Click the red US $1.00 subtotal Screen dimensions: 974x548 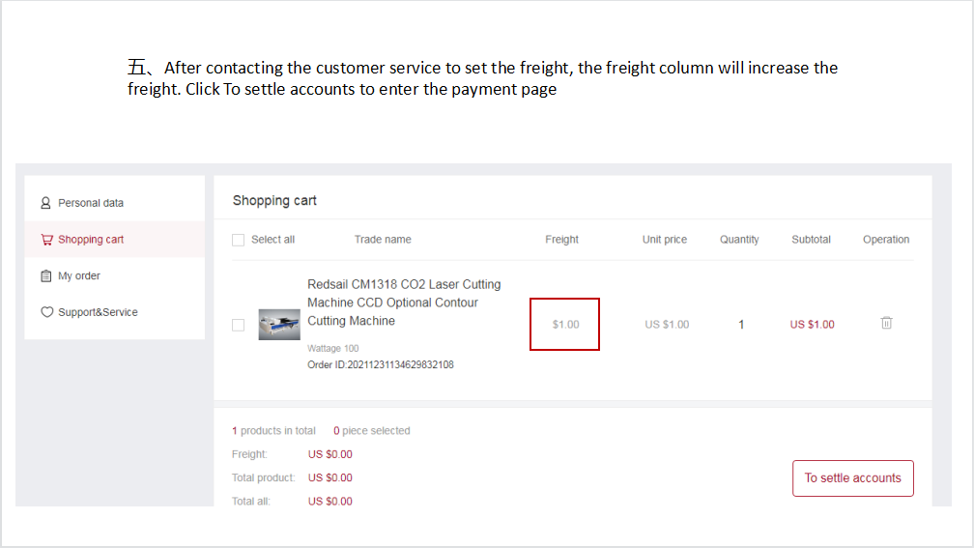(812, 325)
